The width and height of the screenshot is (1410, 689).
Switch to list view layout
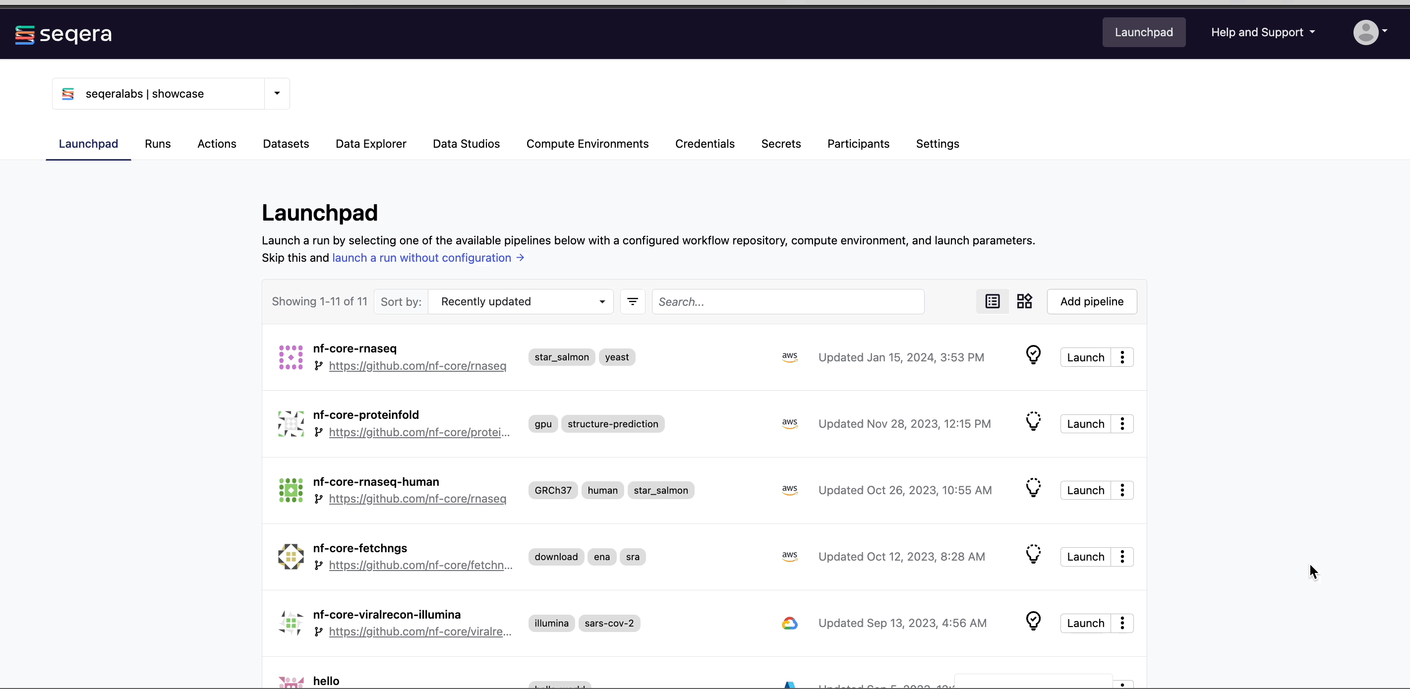pyautogui.click(x=992, y=301)
